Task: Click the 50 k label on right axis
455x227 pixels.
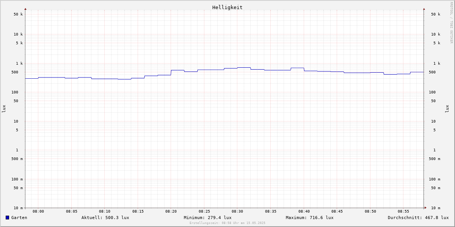Action: pos(436,14)
